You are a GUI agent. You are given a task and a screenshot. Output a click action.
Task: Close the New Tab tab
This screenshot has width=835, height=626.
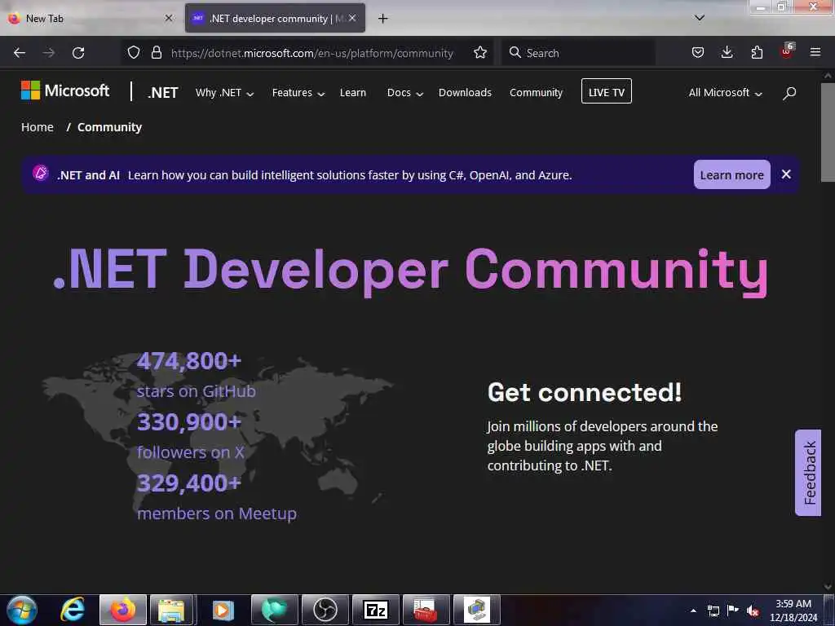[169, 18]
